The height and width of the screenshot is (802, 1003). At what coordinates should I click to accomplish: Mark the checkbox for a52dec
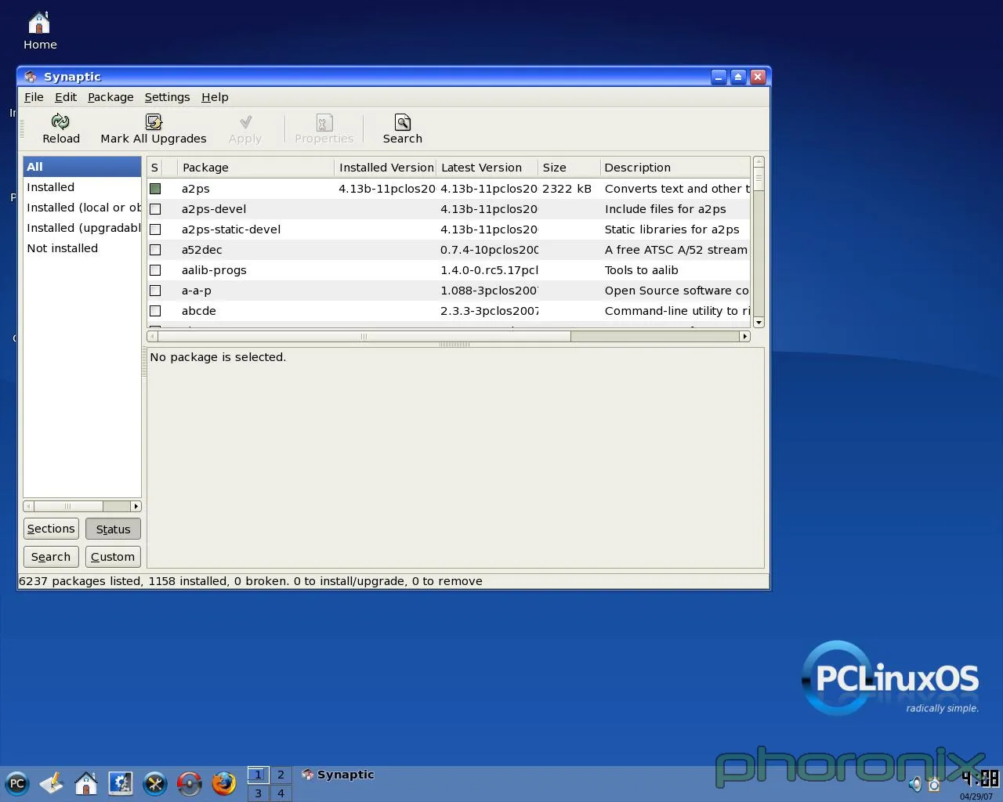155,250
